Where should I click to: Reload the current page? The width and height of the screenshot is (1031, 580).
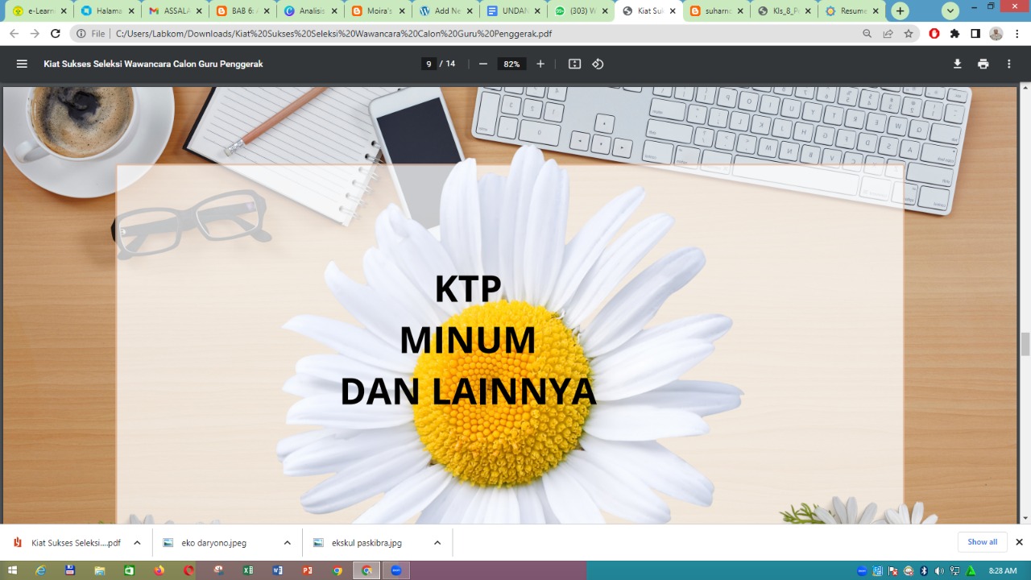(56, 34)
